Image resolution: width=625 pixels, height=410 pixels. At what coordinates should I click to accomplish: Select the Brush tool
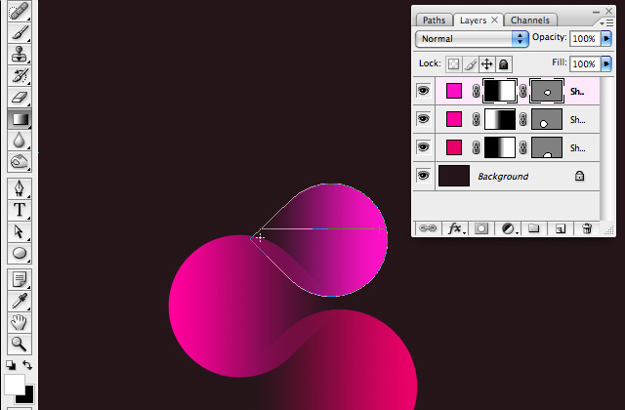(20, 32)
